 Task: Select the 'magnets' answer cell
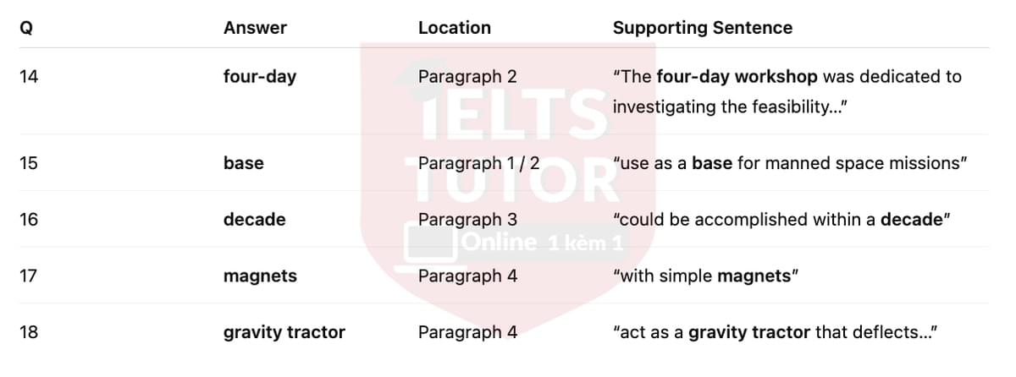coord(260,276)
